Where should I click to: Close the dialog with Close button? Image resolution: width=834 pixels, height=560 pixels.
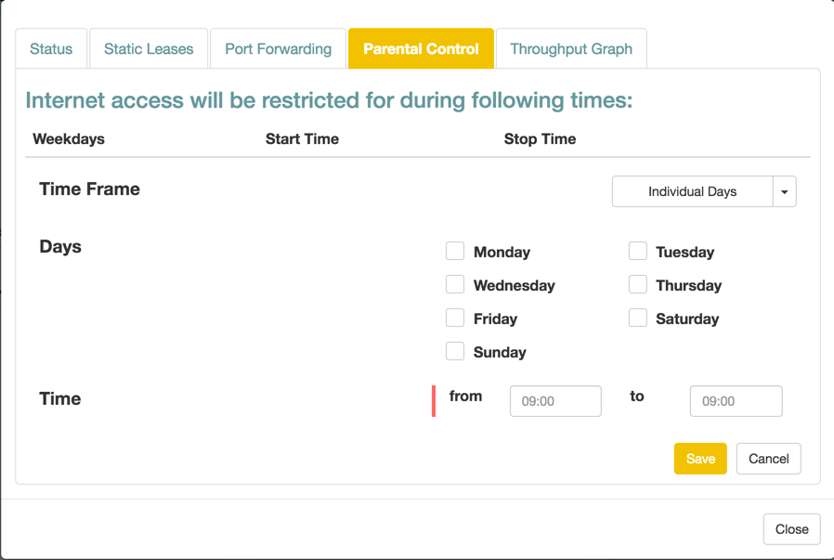tap(791, 529)
